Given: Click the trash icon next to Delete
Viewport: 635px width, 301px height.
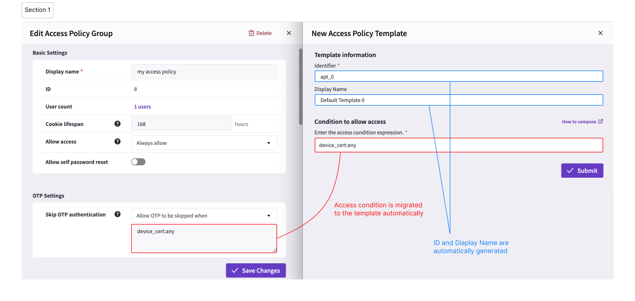Looking at the screenshot, I should coord(251,33).
